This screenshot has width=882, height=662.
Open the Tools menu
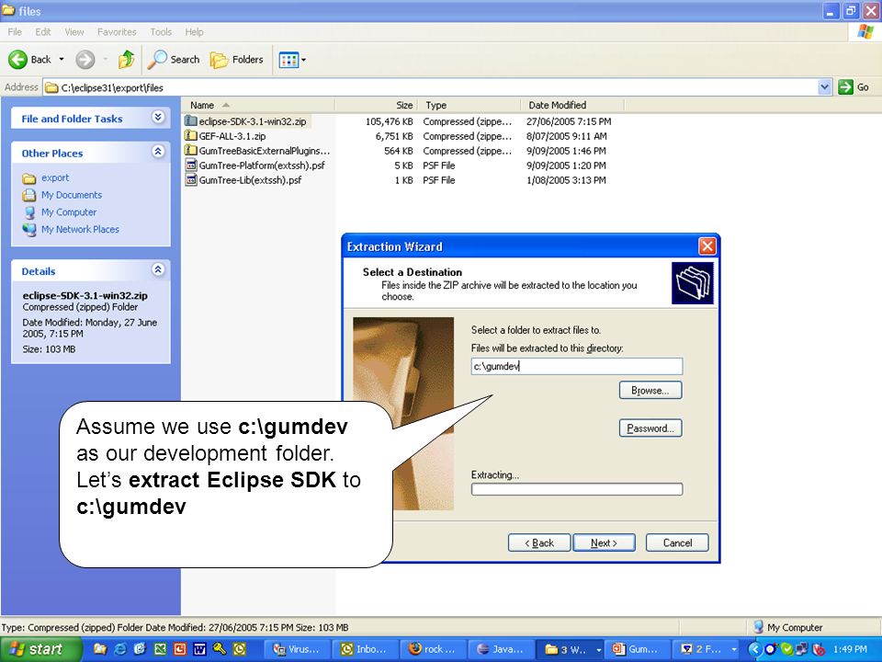pos(161,32)
